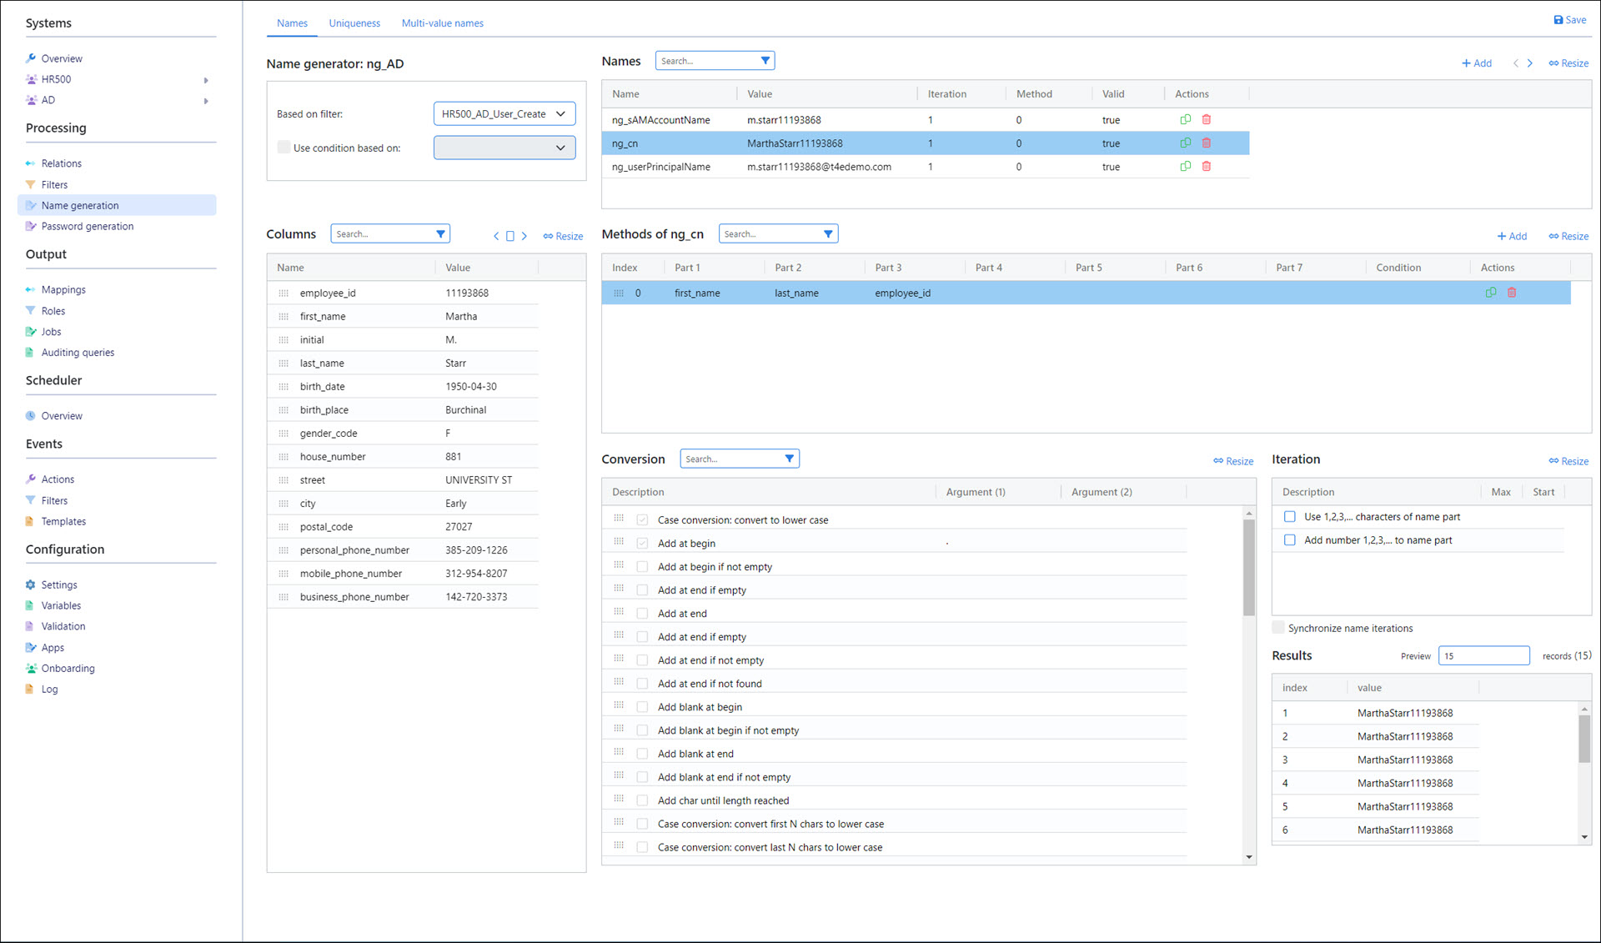This screenshot has height=943, width=1601.
Task: Check 'Add number 1,2,3,... to name part'
Action: pyautogui.click(x=1289, y=540)
